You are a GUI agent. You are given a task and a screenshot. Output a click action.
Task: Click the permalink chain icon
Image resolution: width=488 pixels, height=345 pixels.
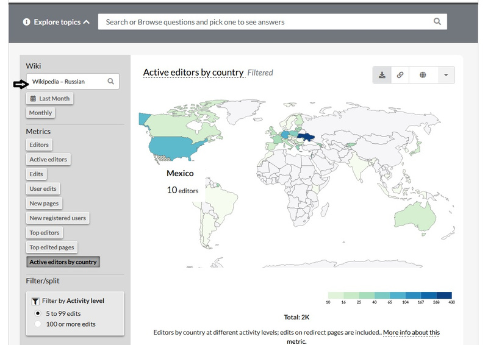click(400, 75)
